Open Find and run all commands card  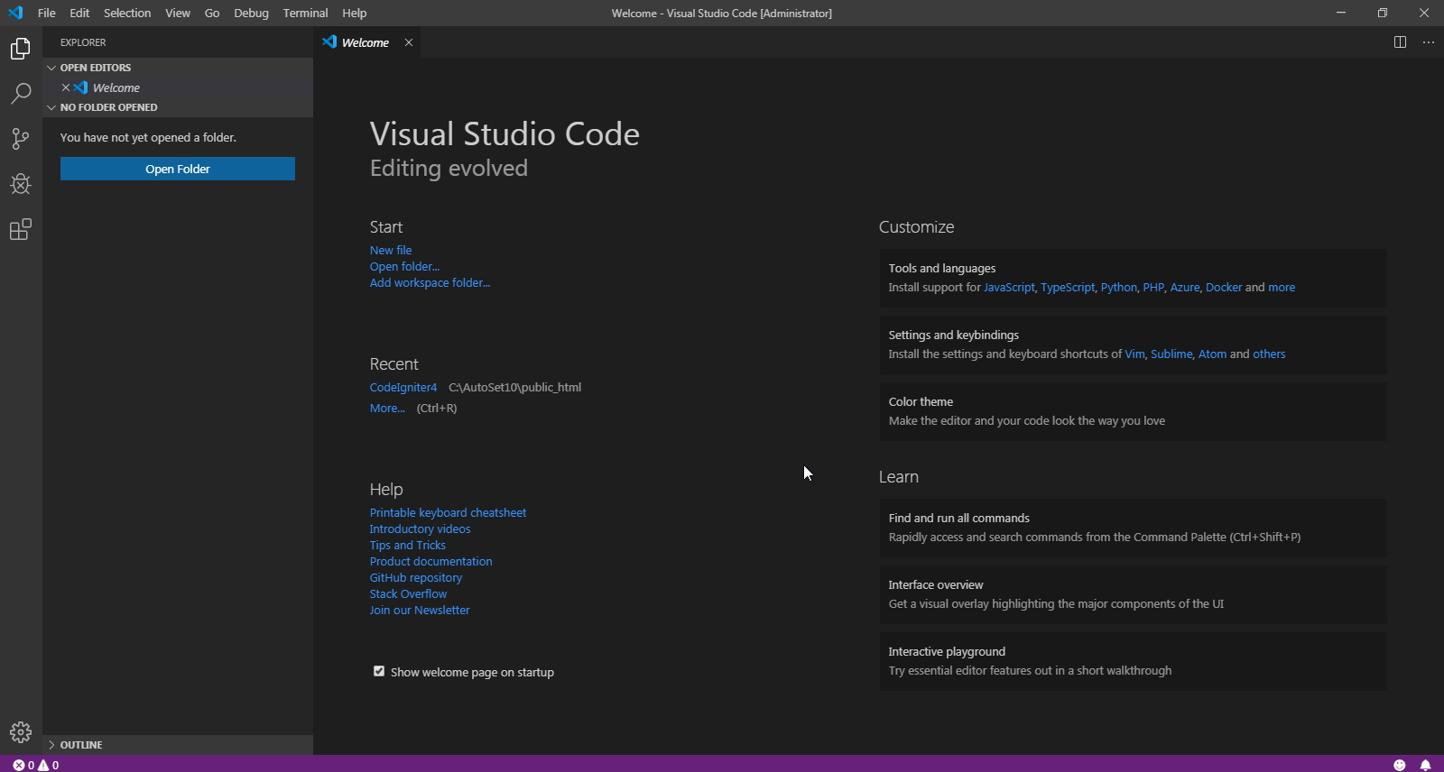[1133, 528]
